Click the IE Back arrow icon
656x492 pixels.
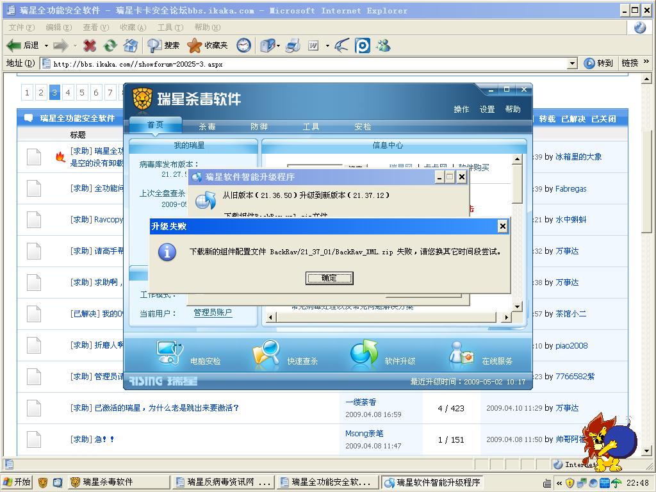pyautogui.click(x=14, y=45)
